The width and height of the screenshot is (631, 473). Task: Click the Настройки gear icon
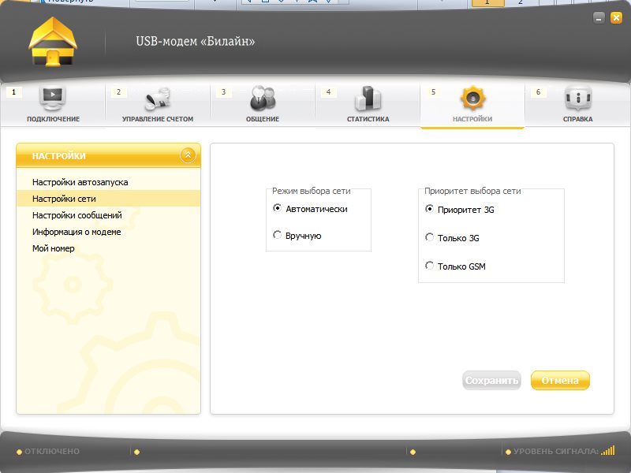(x=472, y=98)
